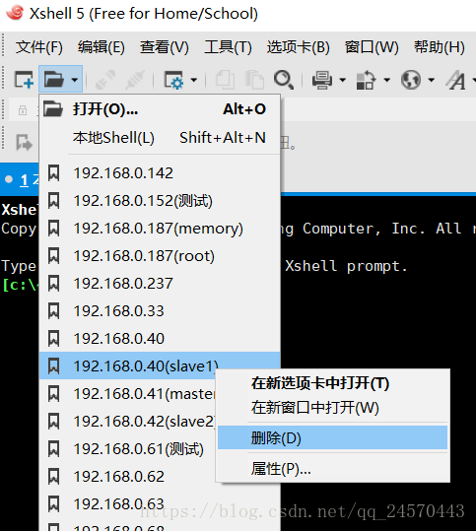This screenshot has height=531, width=476.
Task: Open the 查看(V) menu
Action: [165, 47]
